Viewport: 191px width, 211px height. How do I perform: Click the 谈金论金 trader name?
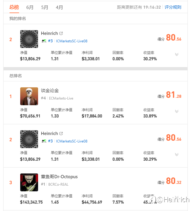coord(50,91)
